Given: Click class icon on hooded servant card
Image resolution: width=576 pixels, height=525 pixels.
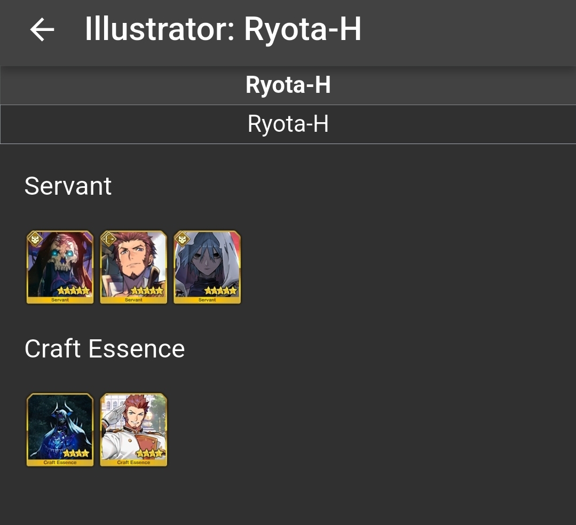Looking at the screenshot, I should tap(182, 240).
